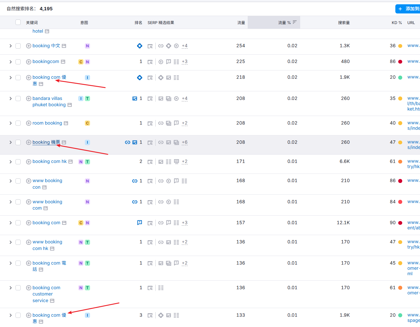Screen dimensions: 420x327
Task: Click the add icon beside 'bandara villas phuket booking'
Action: pos(28,99)
